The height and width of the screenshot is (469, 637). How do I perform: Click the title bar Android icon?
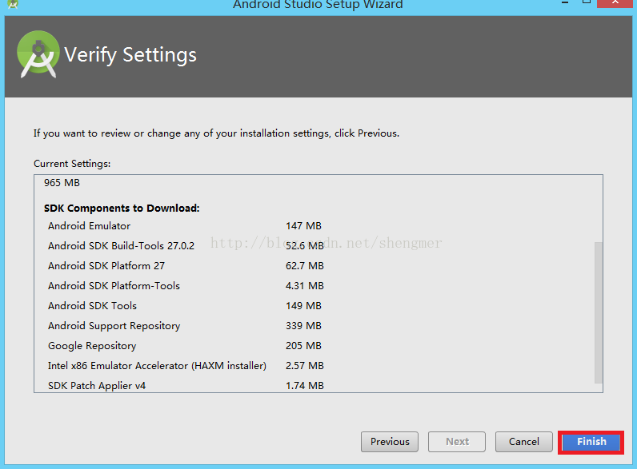[x=13, y=4]
